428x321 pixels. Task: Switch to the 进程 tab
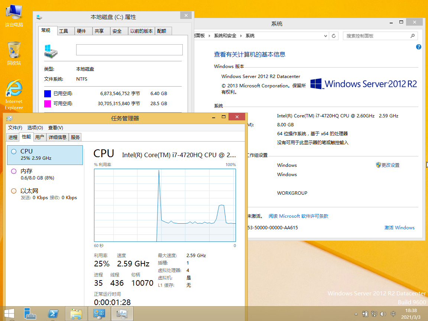click(13, 137)
